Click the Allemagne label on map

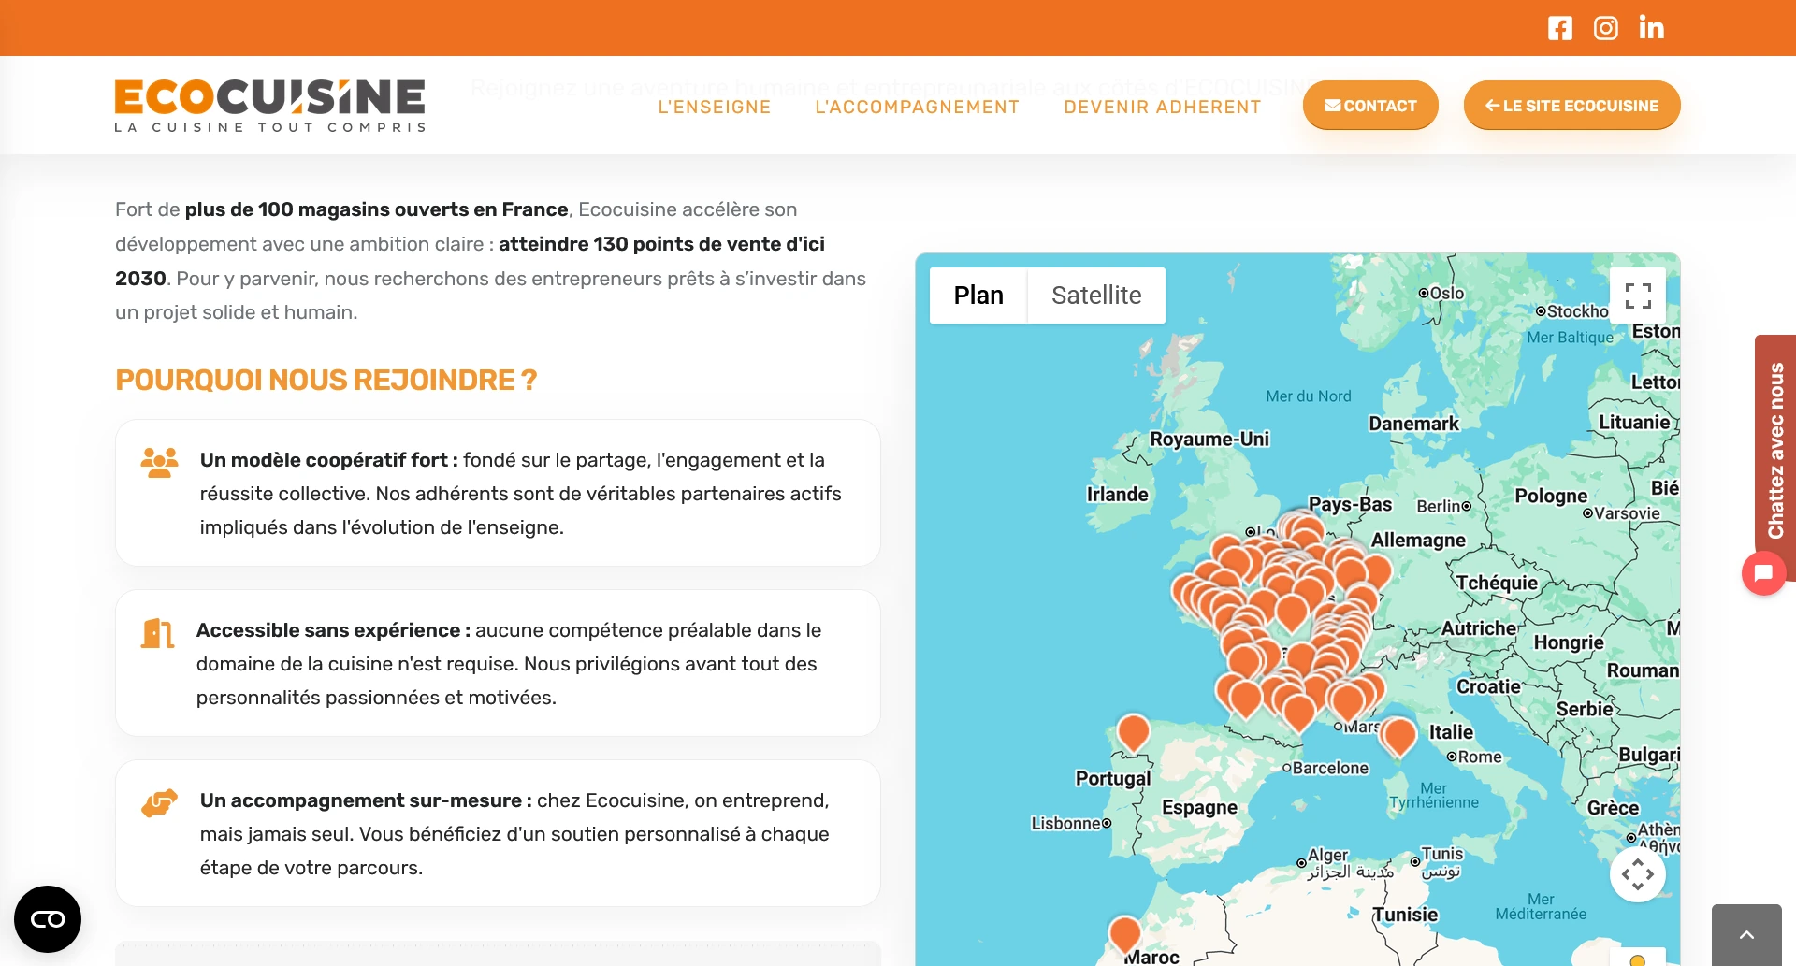pyautogui.click(x=1418, y=541)
